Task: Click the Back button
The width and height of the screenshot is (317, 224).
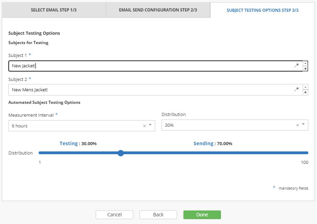Action: click(158, 215)
